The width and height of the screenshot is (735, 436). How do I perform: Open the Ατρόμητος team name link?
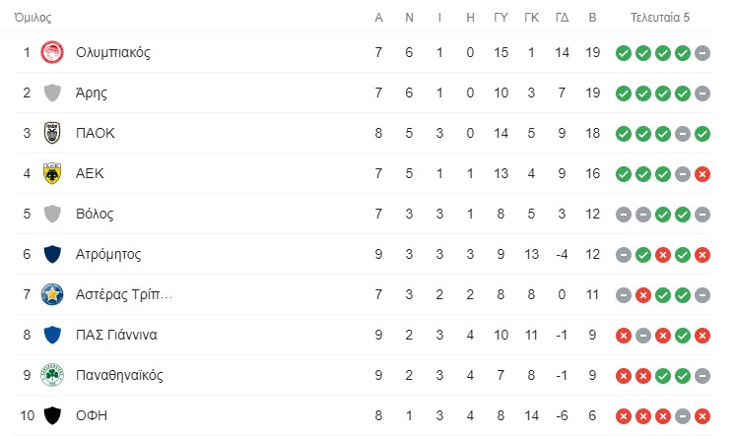(x=108, y=254)
